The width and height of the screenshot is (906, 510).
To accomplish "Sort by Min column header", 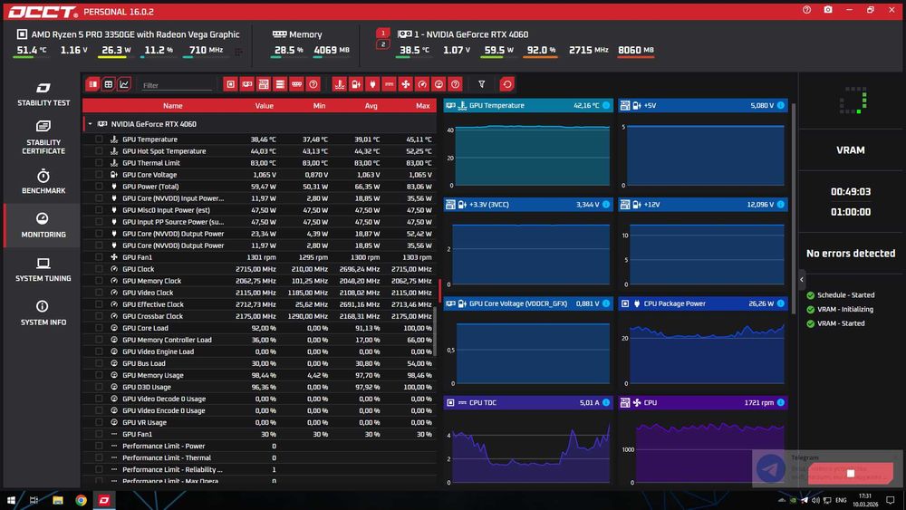I will click(319, 106).
